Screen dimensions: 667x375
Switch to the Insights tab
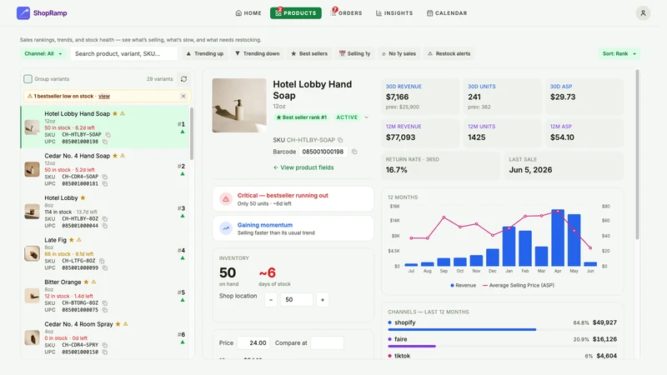(394, 13)
